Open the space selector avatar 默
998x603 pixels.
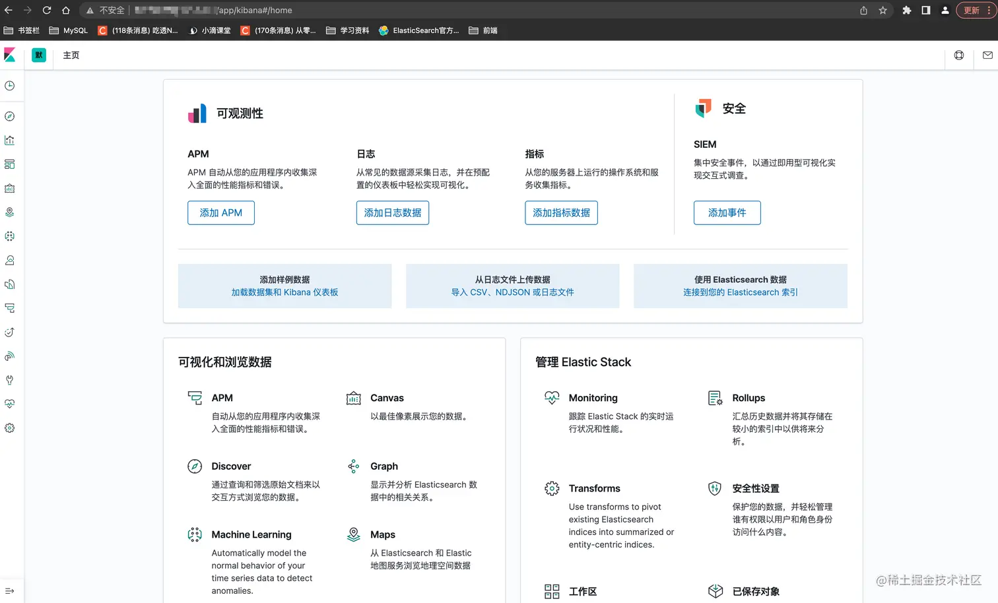point(39,55)
